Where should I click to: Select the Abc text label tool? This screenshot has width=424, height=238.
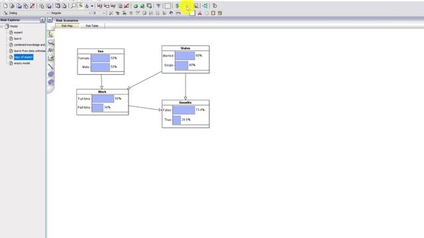[x=51, y=50]
